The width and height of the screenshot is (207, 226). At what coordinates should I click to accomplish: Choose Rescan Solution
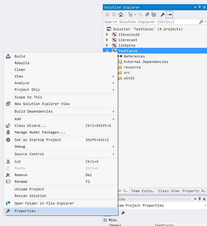click(x=61, y=196)
